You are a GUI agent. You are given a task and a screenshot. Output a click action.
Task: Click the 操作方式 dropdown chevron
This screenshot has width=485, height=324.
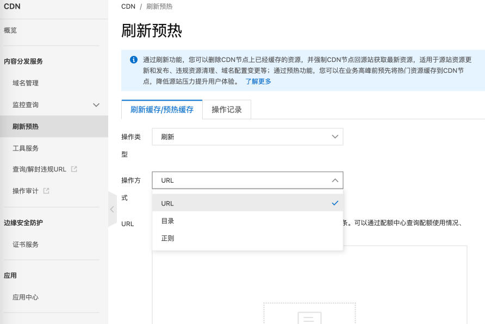[x=335, y=180]
